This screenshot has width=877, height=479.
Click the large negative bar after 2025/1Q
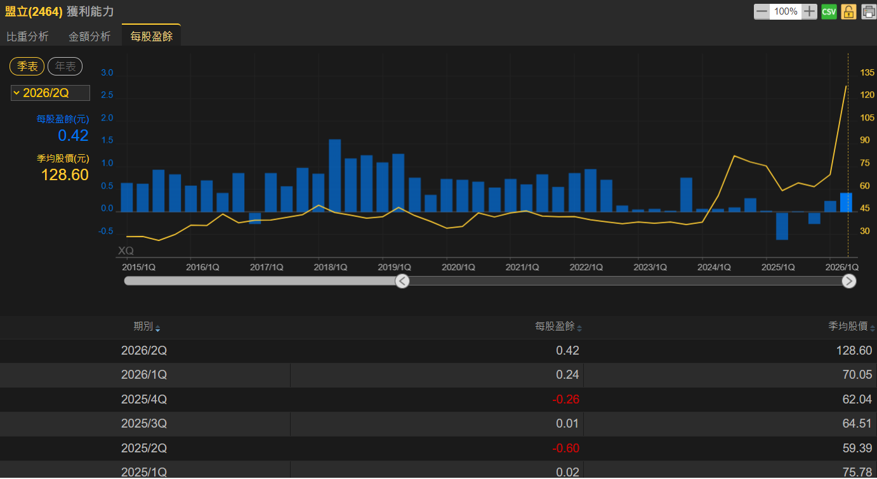tap(782, 226)
